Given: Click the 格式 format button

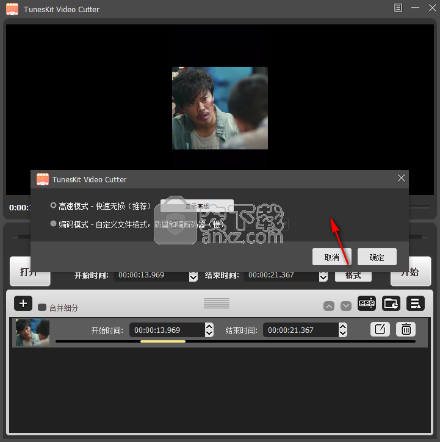Looking at the screenshot, I should pos(353,276).
